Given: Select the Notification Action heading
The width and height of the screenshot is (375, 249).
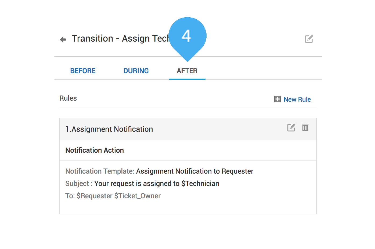Looking at the screenshot, I should tap(95, 150).
